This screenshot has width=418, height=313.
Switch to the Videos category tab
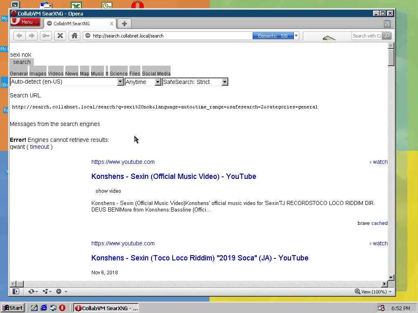pyautogui.click(x=56, y=71)
